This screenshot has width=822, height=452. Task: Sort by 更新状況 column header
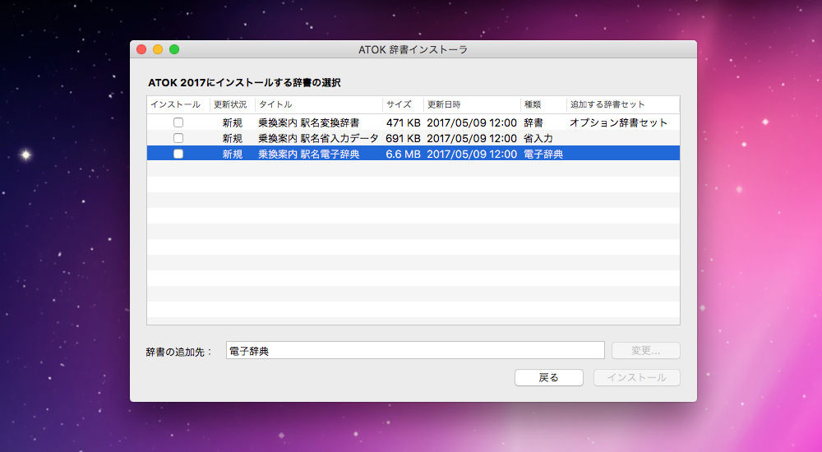click(x=233, y=104)
